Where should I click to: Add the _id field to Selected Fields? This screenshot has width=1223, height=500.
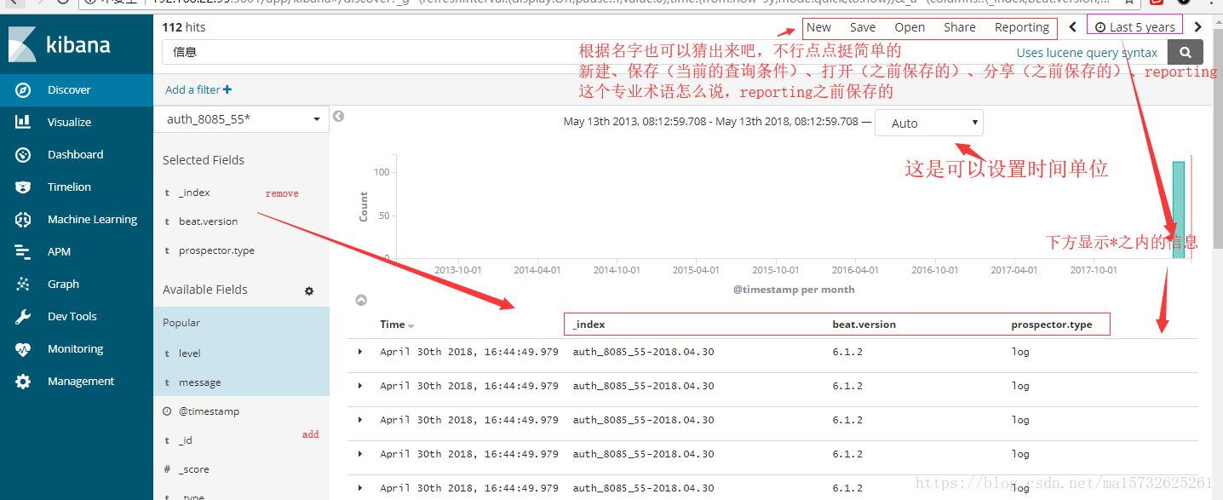[310, 434]
